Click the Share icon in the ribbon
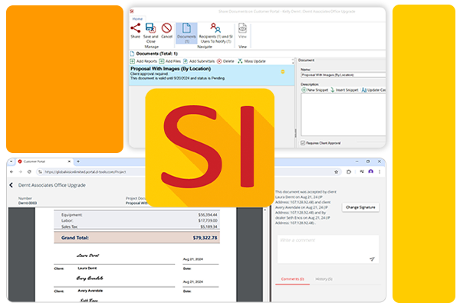The image size is (460, 306). [x=135, y=30]
